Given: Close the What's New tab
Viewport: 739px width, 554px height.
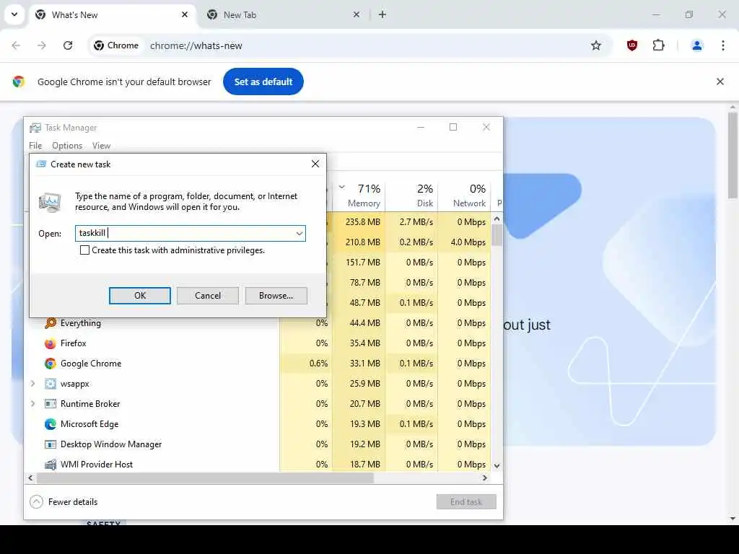Looking at the screenshot, I should [x=185, y=14].
